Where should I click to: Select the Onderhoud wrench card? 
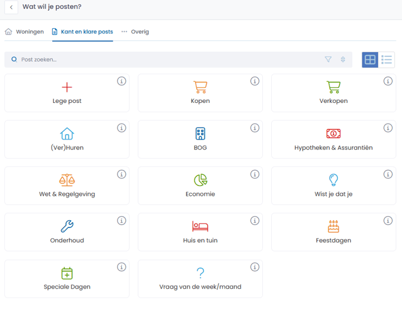pyautogui.click(x=67, y=232)
